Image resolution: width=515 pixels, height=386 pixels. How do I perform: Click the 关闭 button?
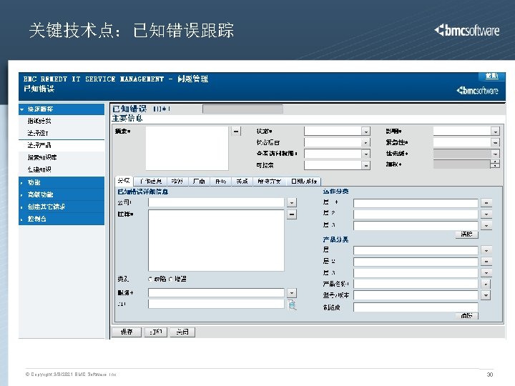[182, 332]
